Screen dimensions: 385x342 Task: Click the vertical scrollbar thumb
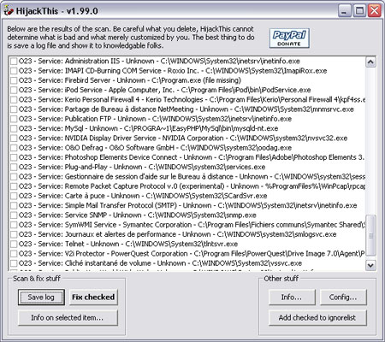point(370,235)
